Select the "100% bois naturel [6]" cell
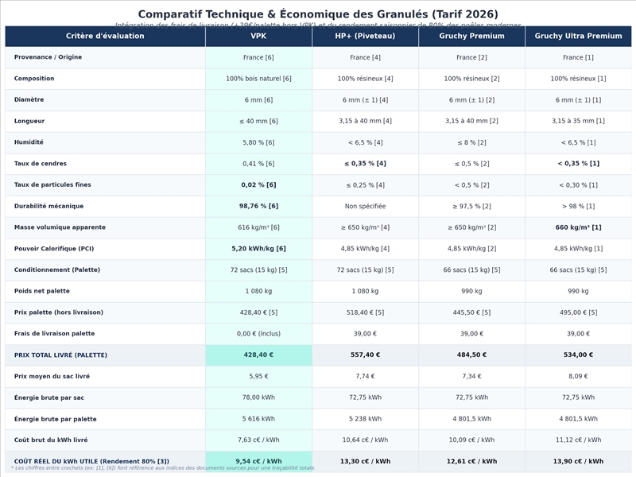Image resolution: width=636 pixels, height=477 pixels. [258, 78]
